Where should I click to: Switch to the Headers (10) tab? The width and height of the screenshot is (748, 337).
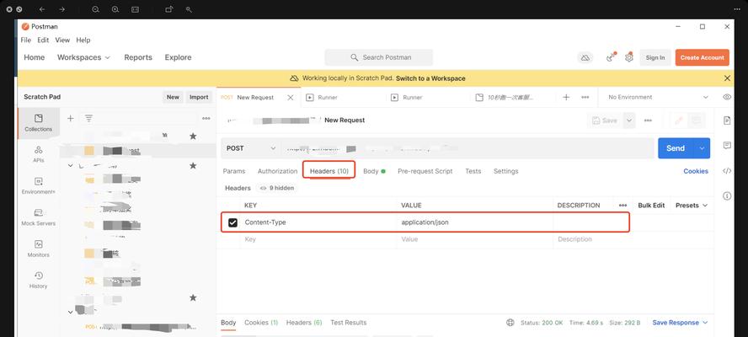(x=329, y=171)
